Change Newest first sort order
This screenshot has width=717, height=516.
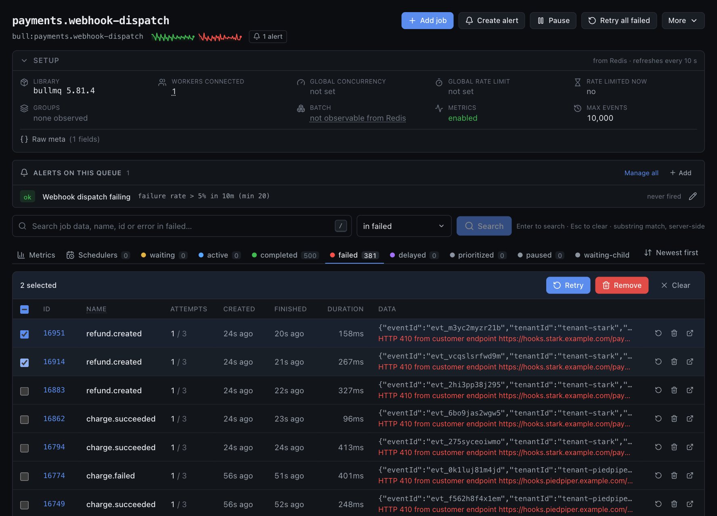click(x=671, y=253)
